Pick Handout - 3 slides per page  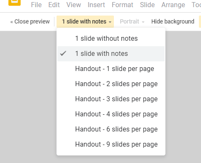pyautogui.click(x=111, y=99)
